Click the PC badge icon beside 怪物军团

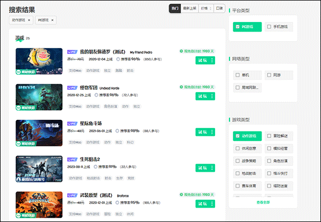coord(72,88)
